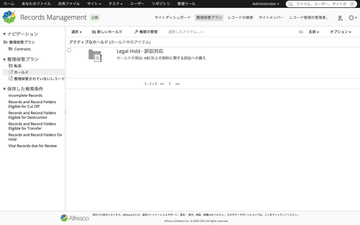
Task: Open the Legal Hold - 訴訟対応 link
Action: click(x=140, y=51)
